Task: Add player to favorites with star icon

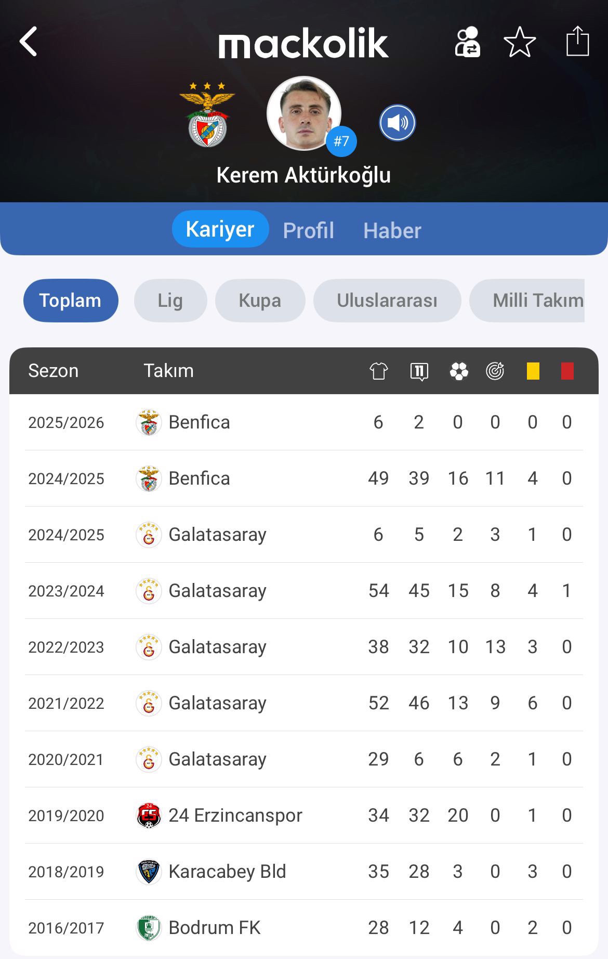Action: click(520, 42)
